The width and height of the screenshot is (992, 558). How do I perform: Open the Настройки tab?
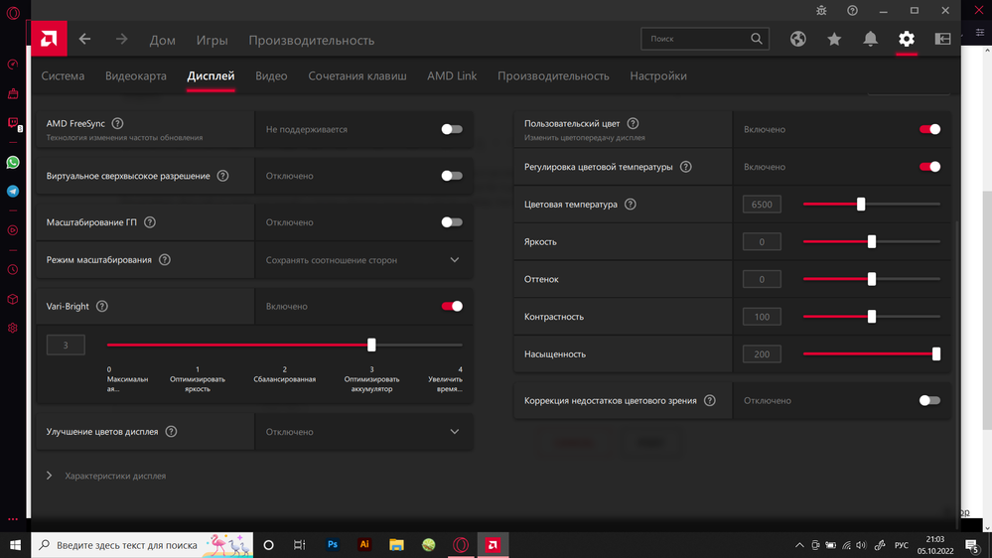(x=658, y=75)
